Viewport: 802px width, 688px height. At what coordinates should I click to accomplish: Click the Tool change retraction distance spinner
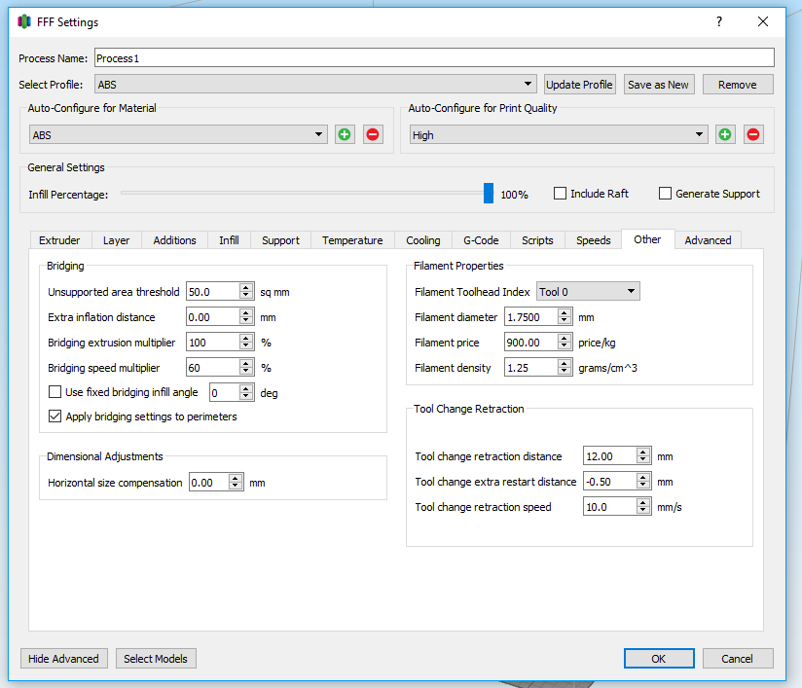click(643, 455)
